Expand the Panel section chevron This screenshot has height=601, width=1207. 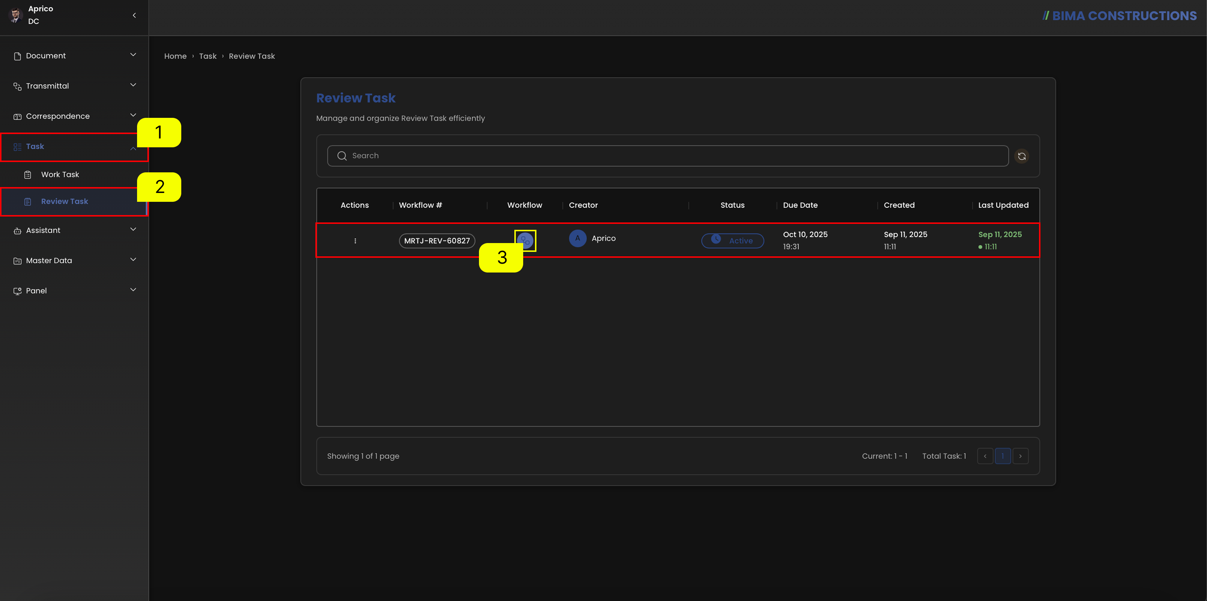tap(133, 289)
